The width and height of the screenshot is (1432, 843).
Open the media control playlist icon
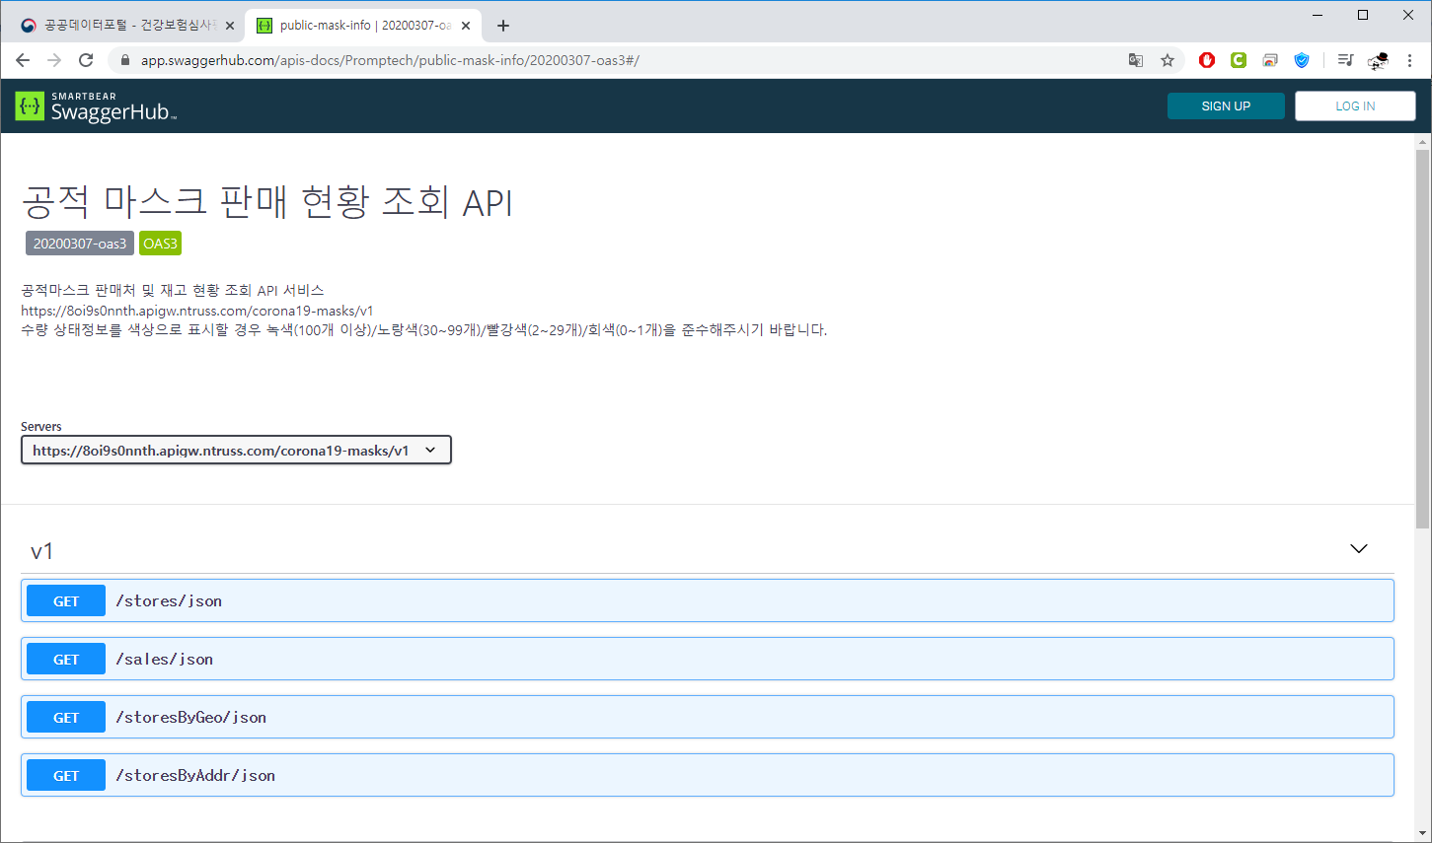tap(1345, 60)
